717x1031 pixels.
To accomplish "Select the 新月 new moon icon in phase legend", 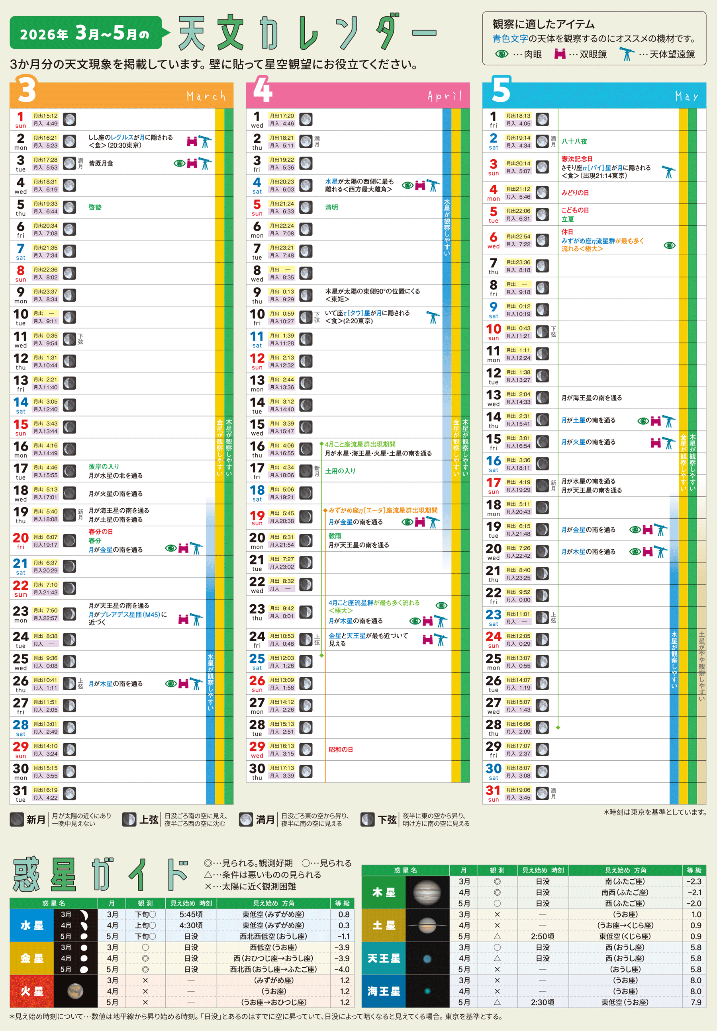I will [17, 819].
